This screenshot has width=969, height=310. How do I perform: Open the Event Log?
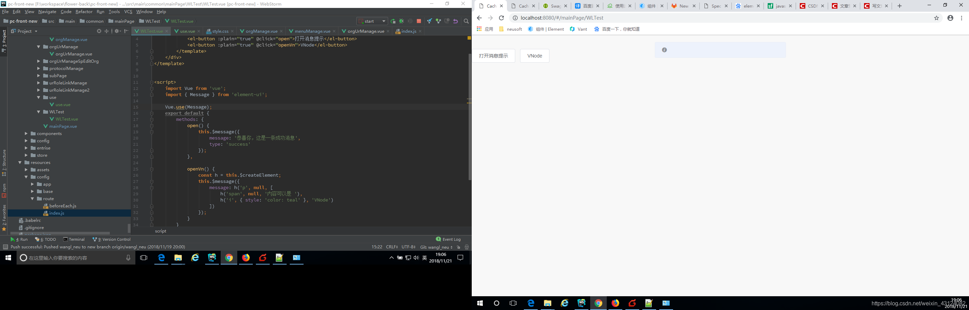(448, 239)
